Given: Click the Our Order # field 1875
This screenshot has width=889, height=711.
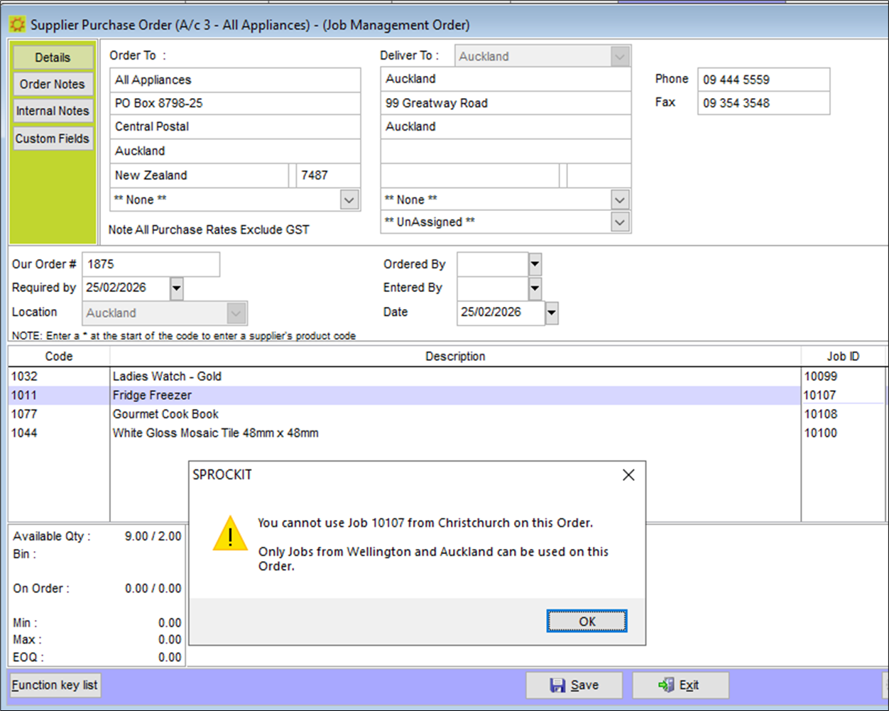Looking at the screenshot, I should (x=151, y=264).
